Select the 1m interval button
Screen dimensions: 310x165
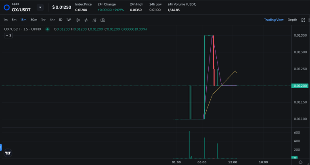(x=6, y=20)
